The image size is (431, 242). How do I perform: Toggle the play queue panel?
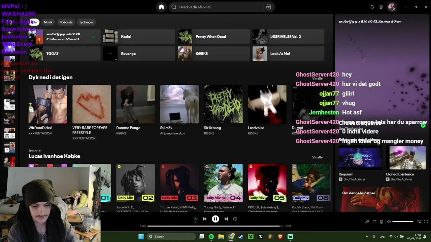[374, 222]
